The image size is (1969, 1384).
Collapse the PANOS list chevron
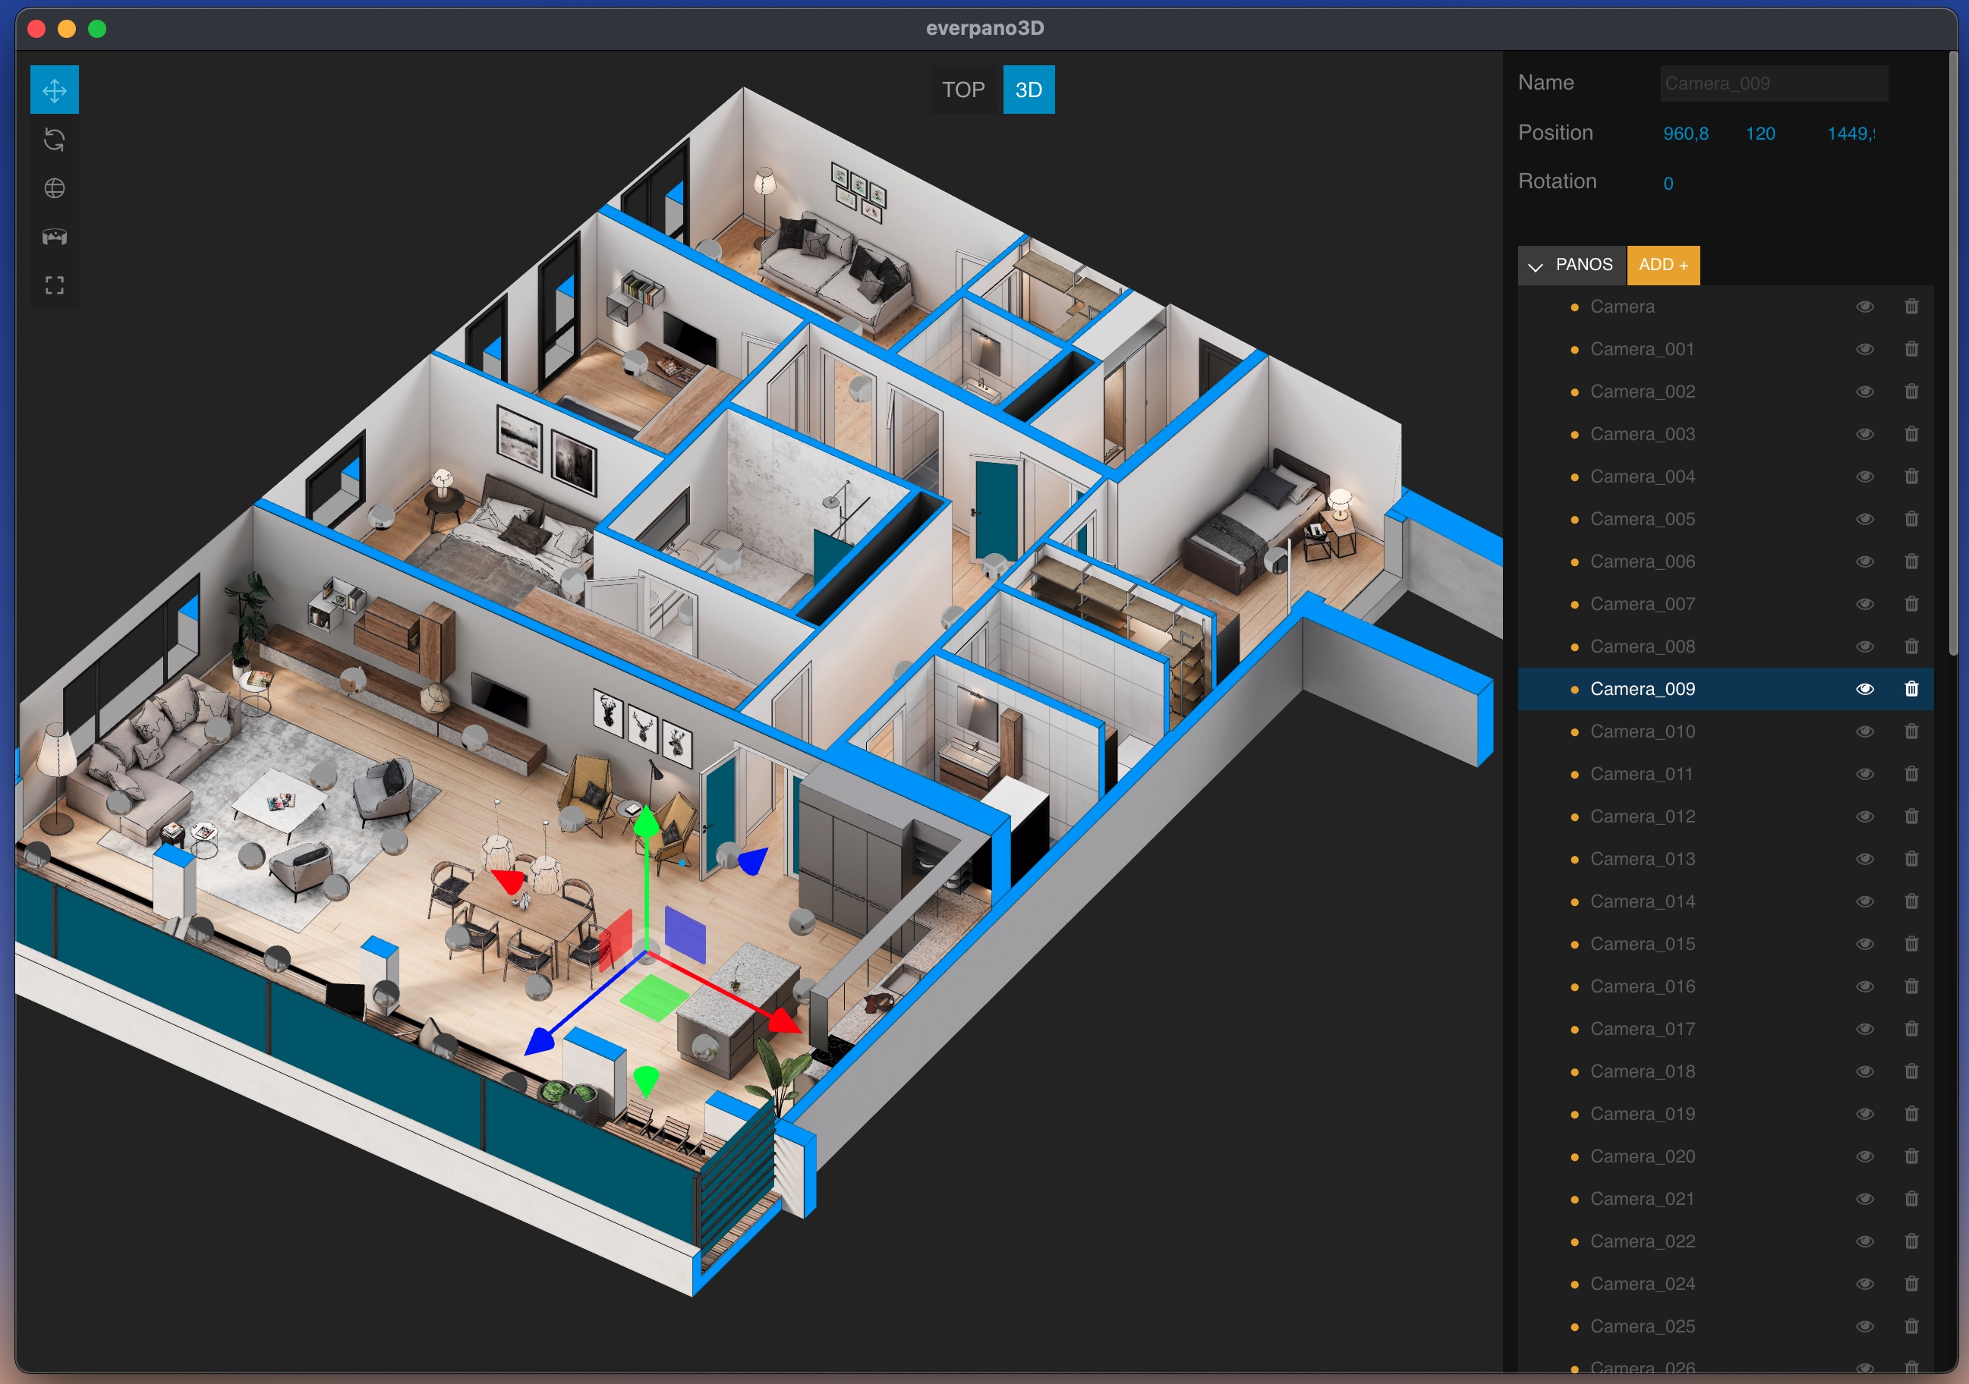point(1535,266)
